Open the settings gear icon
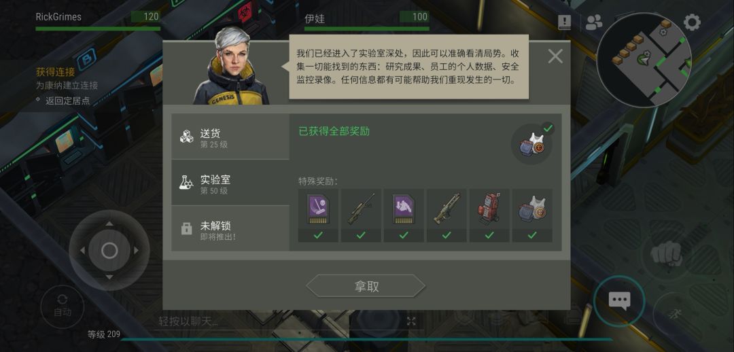Viewport: 734px width, 352px height. tap(692, 22)
